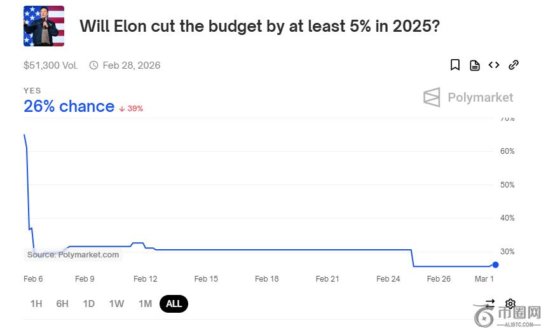Click the embed code brackets icon
This screenshot has height=328, width=541.
point(494,65)
